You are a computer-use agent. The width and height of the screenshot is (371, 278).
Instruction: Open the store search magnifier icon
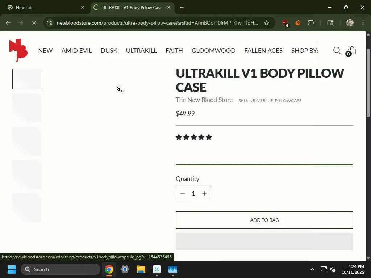click(x=337, y=50)
